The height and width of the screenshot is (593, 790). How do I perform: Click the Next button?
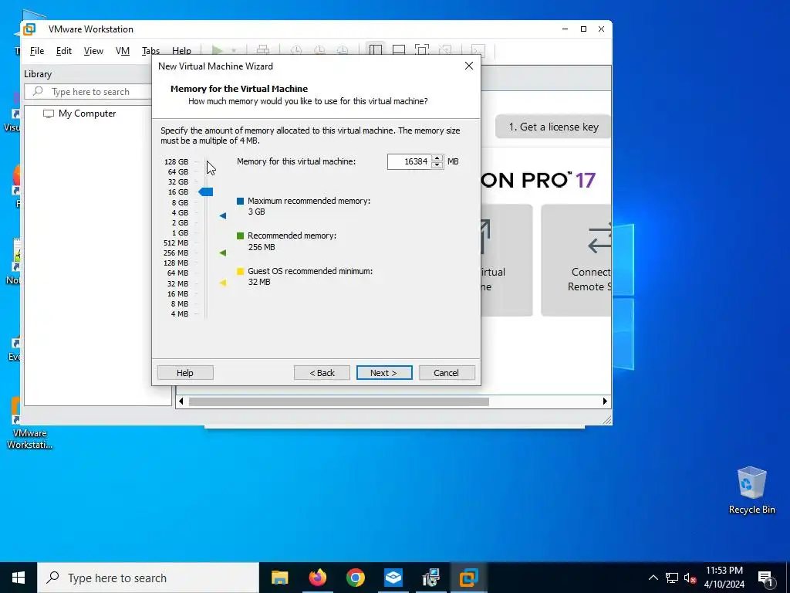click(384, 373)
